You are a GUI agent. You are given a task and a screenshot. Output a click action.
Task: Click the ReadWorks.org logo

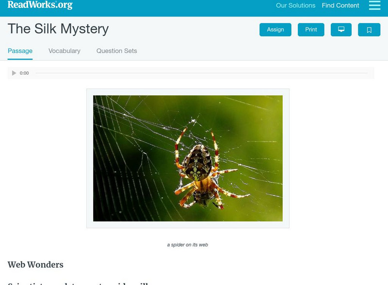click(x=40, y=5)
